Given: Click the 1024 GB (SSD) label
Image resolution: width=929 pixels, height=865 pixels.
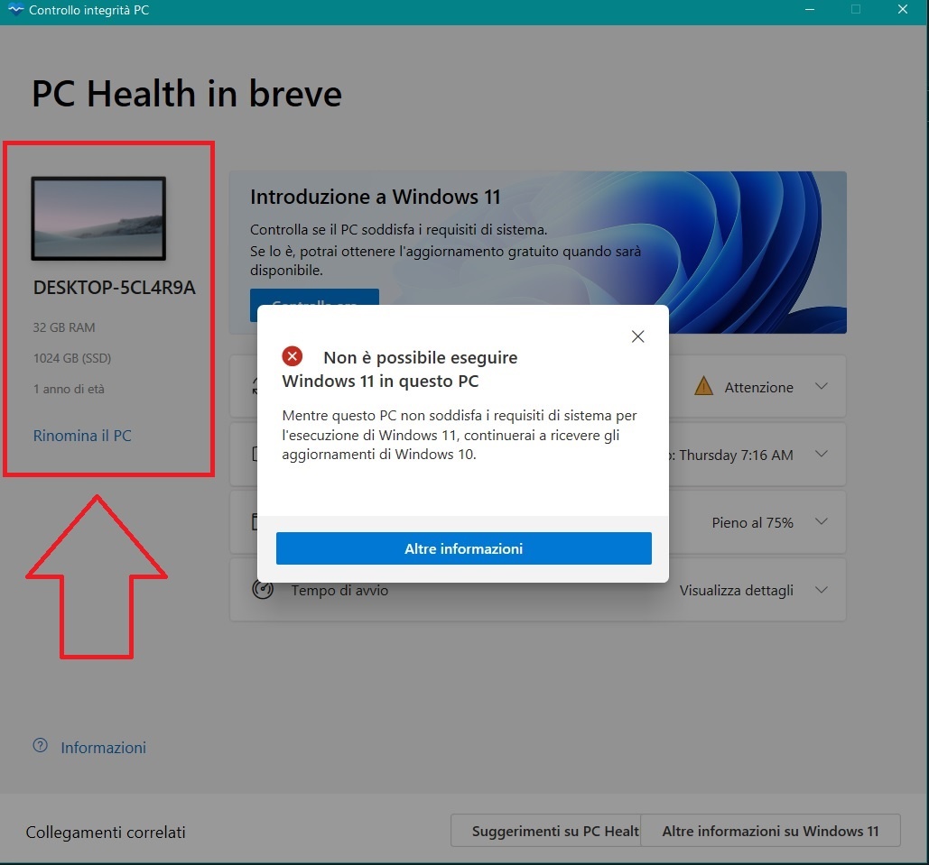Looking at the screenshot, I should pyautogui.click(x=72, y=358).
